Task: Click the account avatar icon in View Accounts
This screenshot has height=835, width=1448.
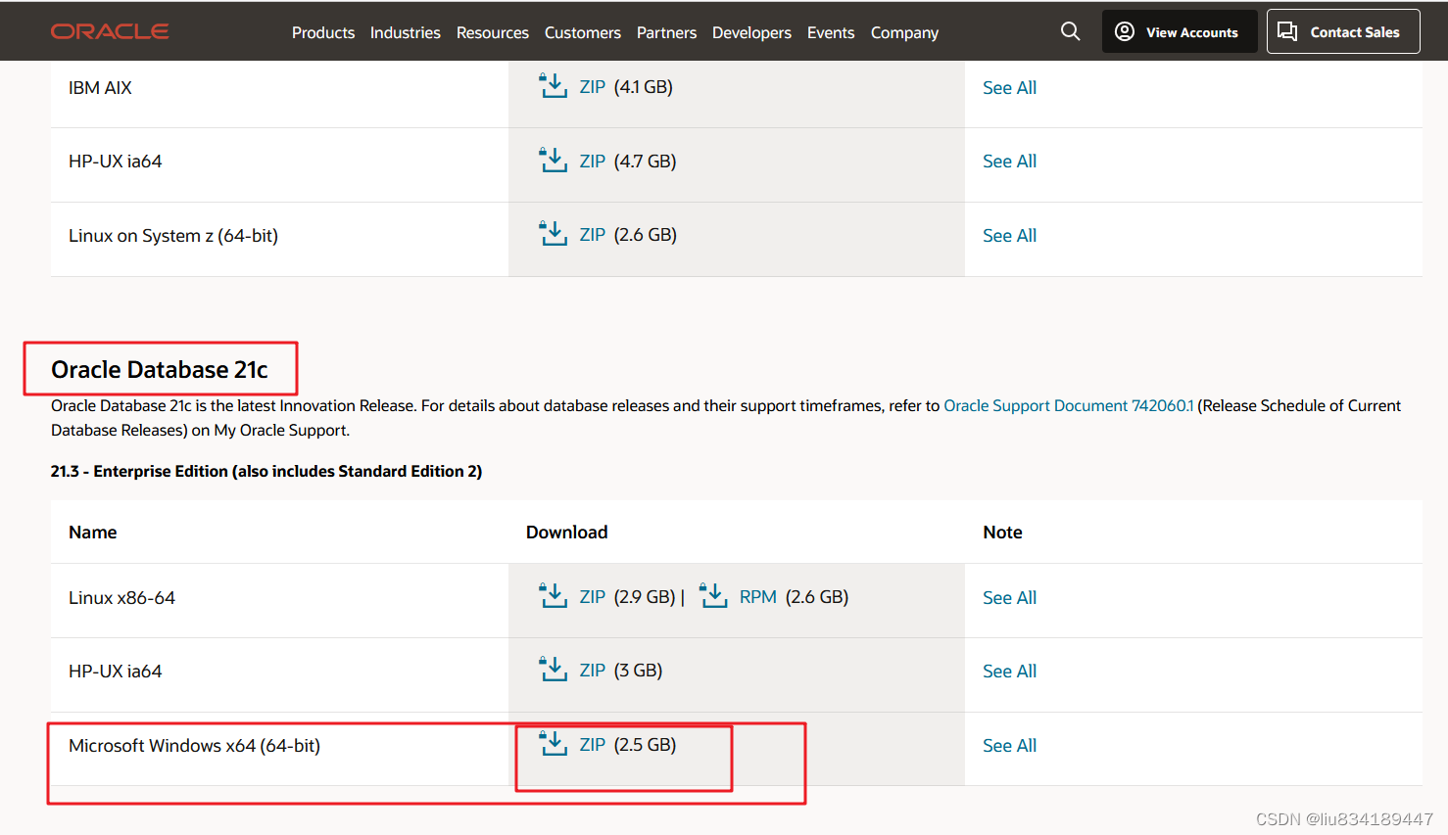Action: pyautogui.click(x=1124, y=31)
